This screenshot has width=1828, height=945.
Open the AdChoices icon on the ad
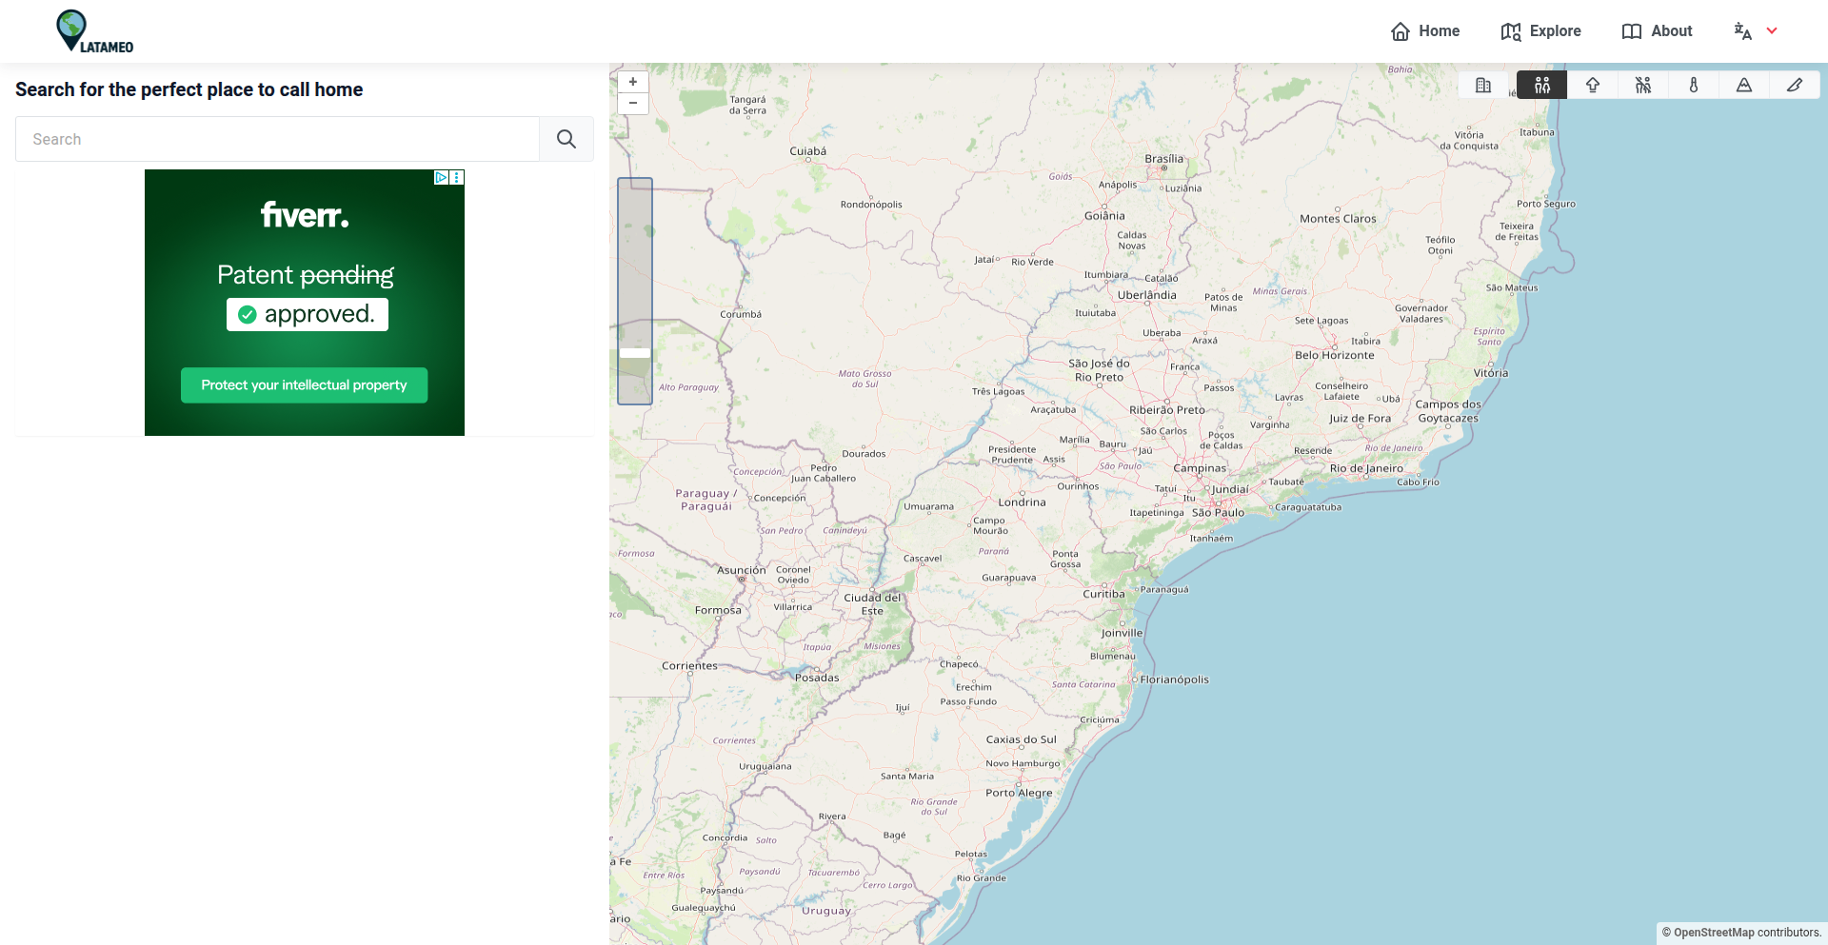(441, 177)
